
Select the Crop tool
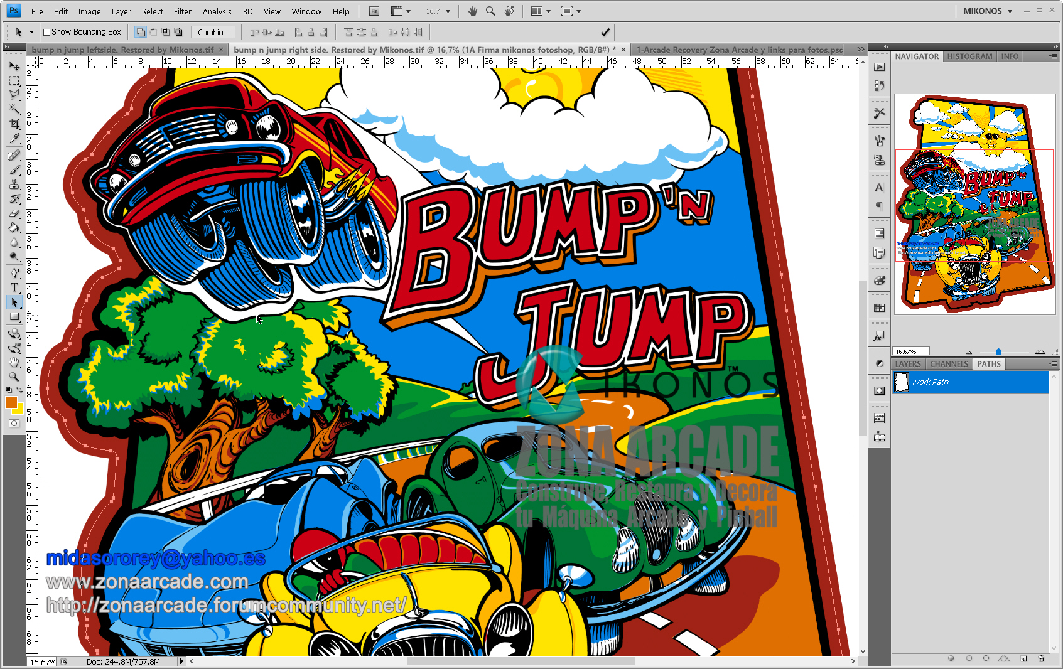(14, 124)
